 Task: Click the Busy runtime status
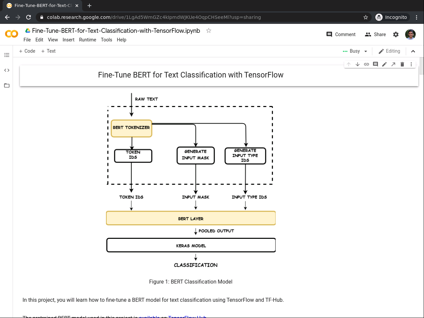pyautogui.click(x=351, y=51)
